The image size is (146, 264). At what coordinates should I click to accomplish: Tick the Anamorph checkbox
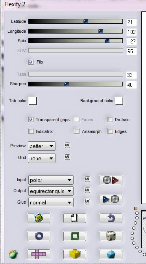pyautogui.click(x=77, y=131)
